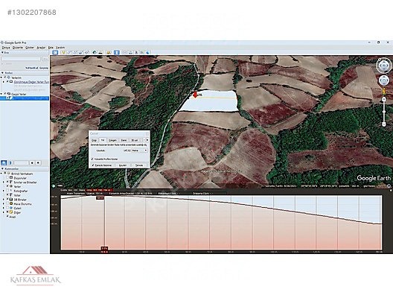Click the opacity slider below Places panel
Screen dimensions: 393x295
22,163
